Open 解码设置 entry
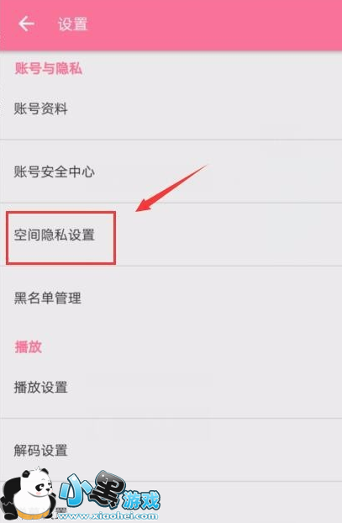Image resolution: width=342 pixels, height=523 pixels. (171, 451)
